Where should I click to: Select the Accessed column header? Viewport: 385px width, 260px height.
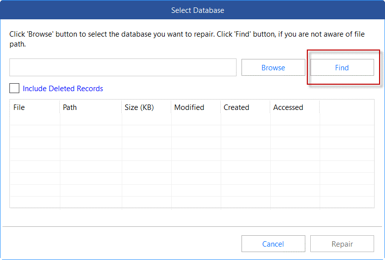[x=295, y=107]
